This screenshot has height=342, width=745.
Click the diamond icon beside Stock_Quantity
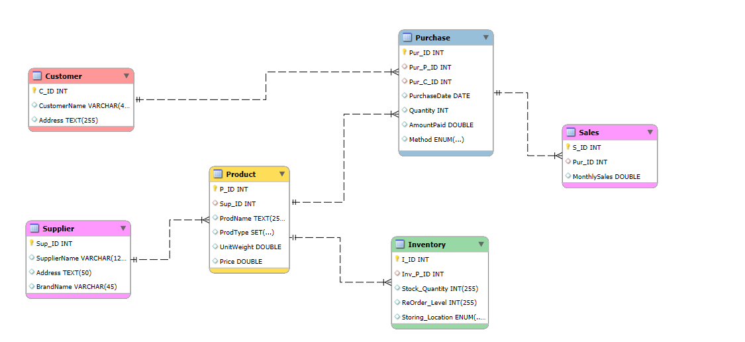click(x=398, y=288)
